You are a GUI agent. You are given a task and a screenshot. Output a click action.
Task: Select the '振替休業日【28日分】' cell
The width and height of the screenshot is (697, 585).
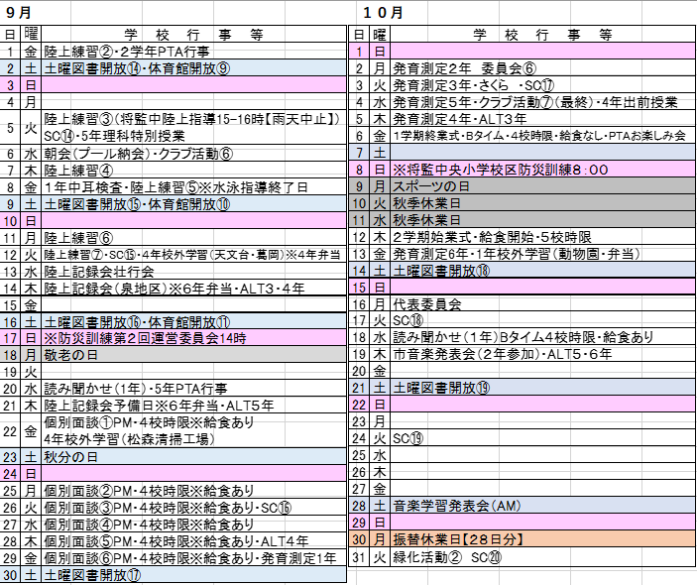click(x=542, y=539)
